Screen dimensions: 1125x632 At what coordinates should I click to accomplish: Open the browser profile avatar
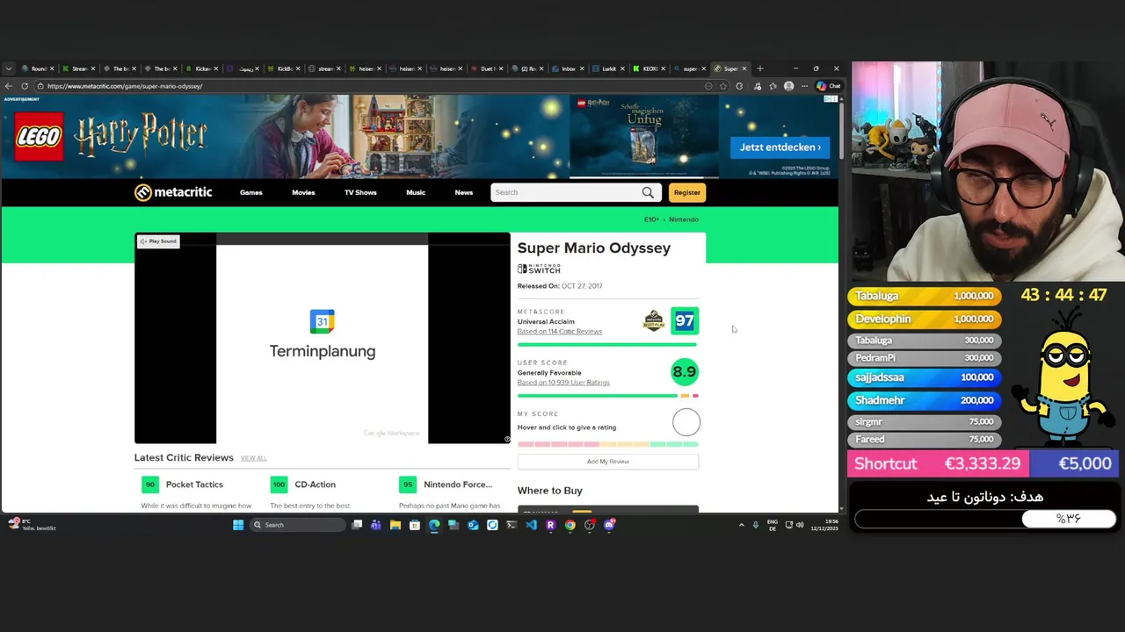(788, 86)
